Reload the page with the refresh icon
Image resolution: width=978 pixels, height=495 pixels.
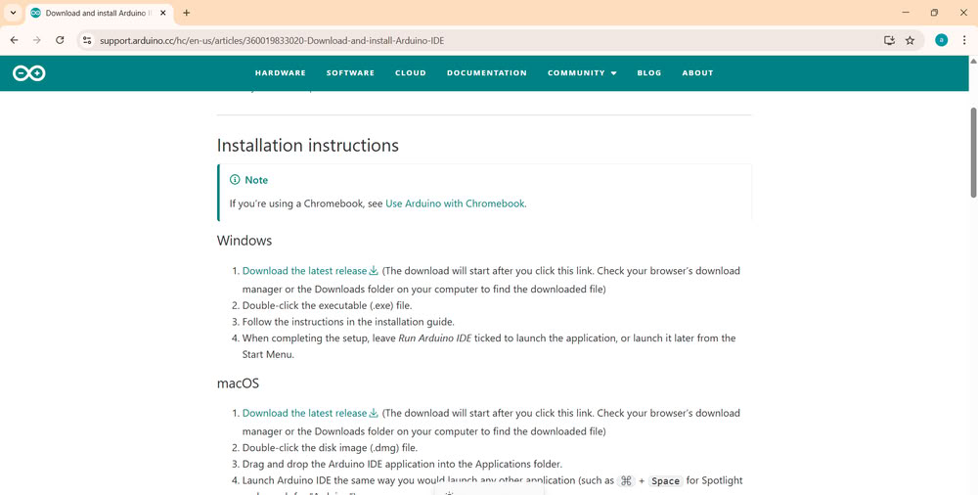[x=60, y=40]
